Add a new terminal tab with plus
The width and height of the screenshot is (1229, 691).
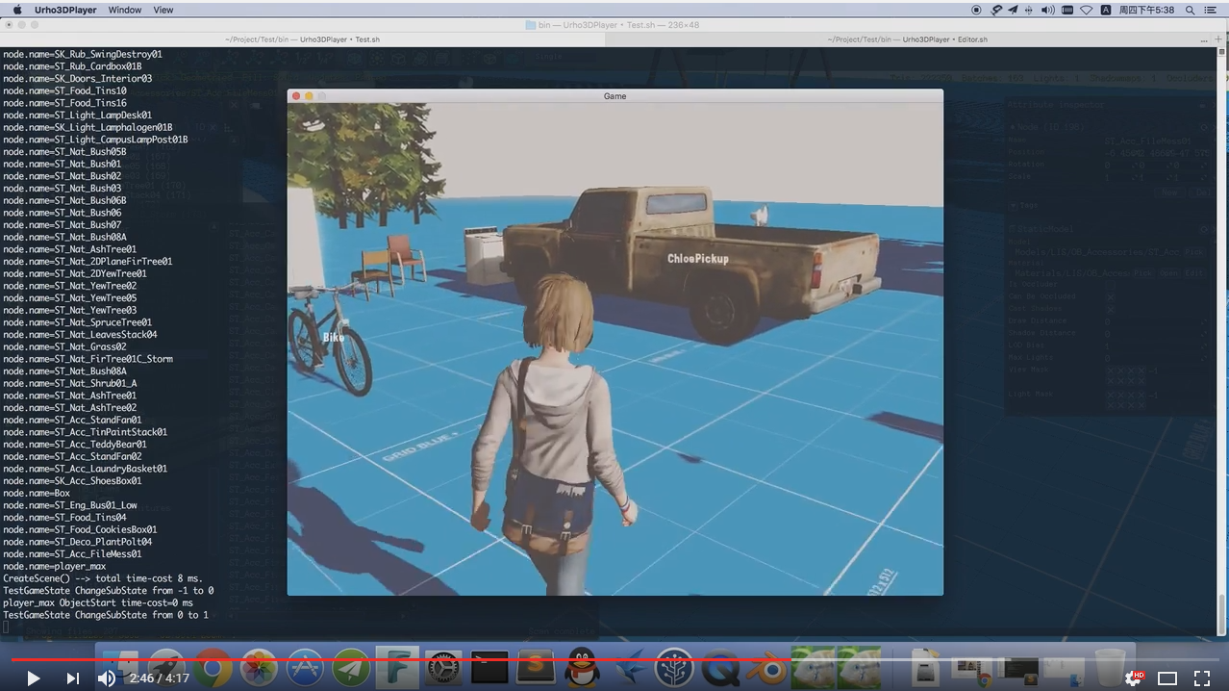pos(1218,39)
